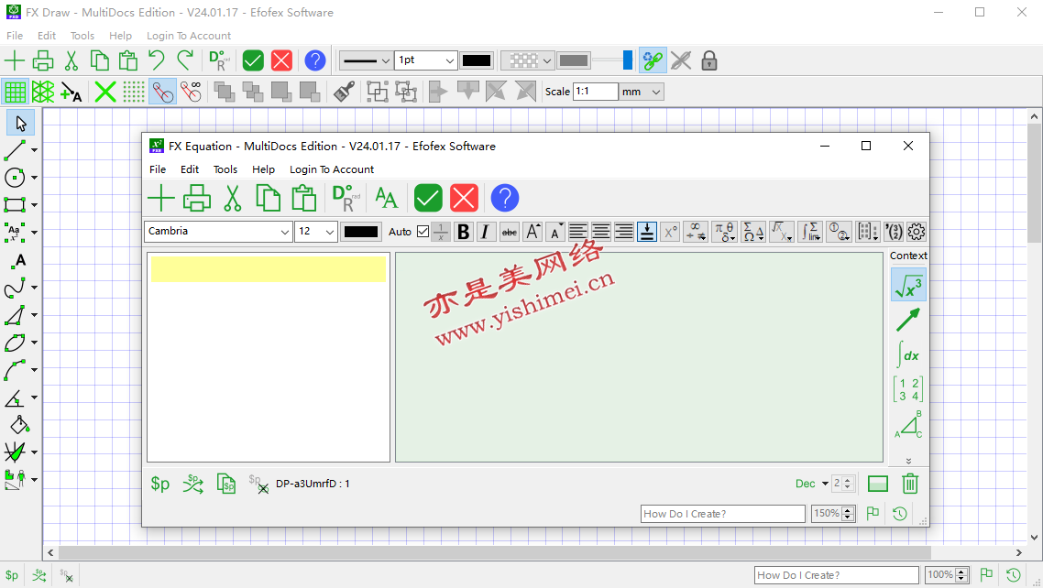This screenshot has width=1043, height=588.
Task: Select the square root x cubed context tool
Action: [x=908, y=285]
